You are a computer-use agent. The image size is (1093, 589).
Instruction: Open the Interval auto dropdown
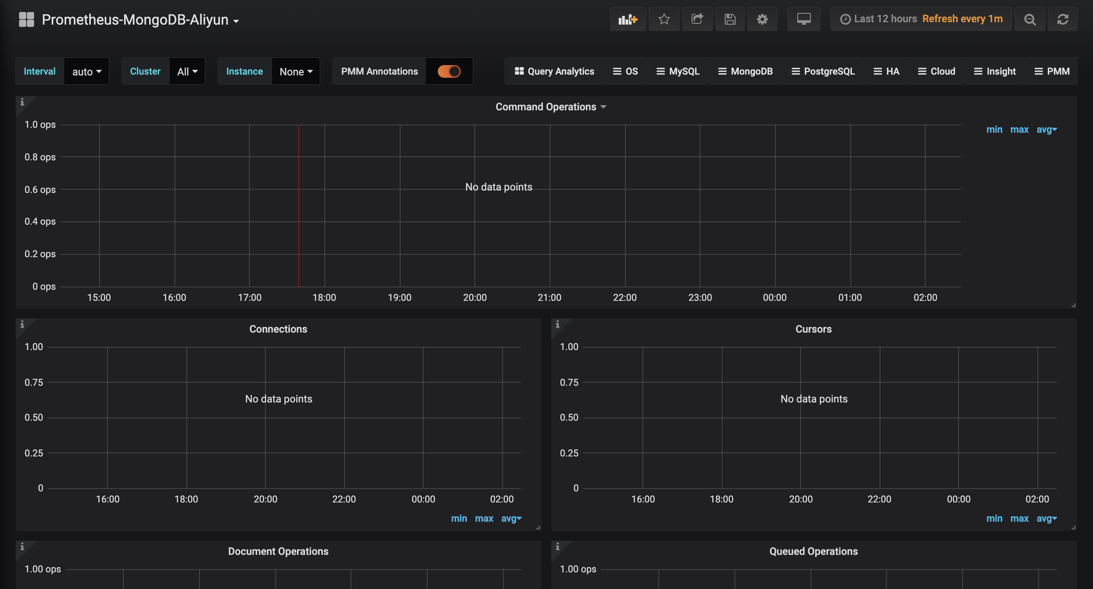click(86, 71)
